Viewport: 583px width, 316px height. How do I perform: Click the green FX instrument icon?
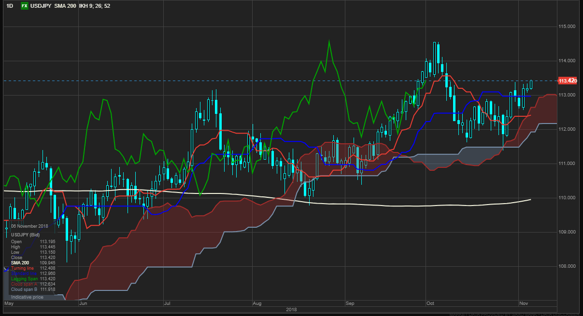24,6
